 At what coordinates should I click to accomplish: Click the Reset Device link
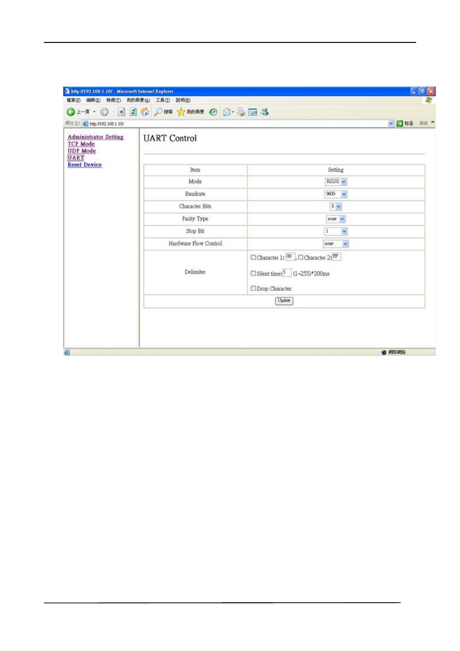pos(84,165)
